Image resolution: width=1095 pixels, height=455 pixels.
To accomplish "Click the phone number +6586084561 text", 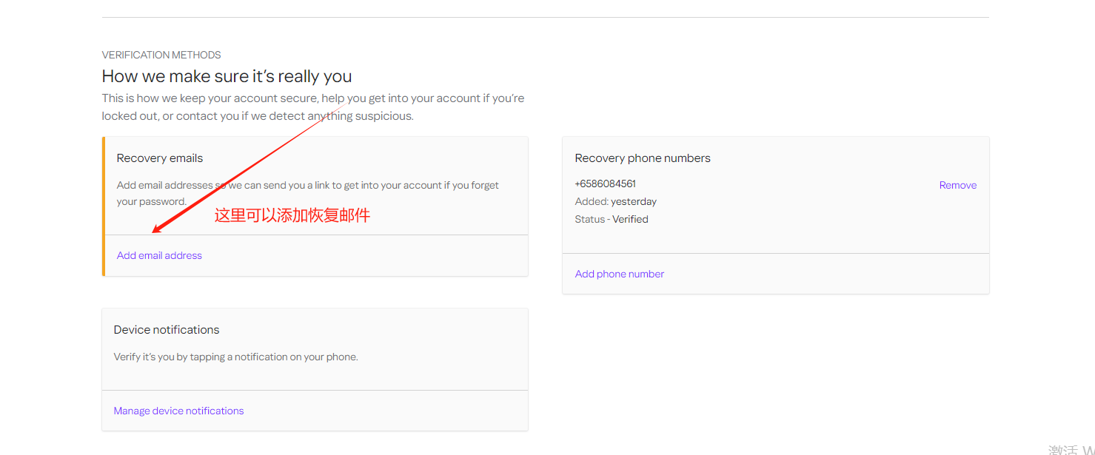I will [605, 183].
